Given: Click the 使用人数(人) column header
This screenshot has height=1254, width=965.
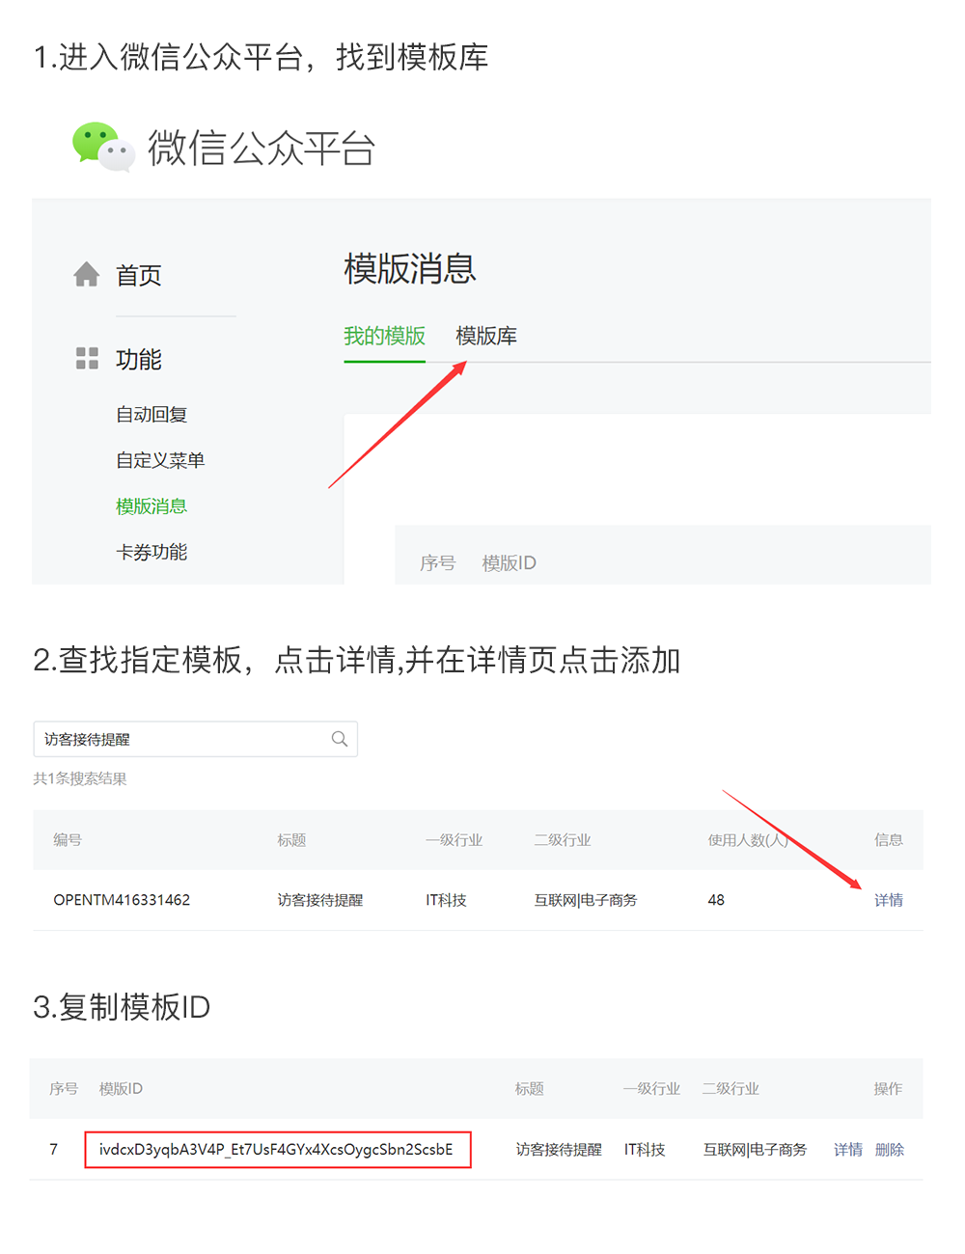Looking at the screenshot, I should (748, 840).
